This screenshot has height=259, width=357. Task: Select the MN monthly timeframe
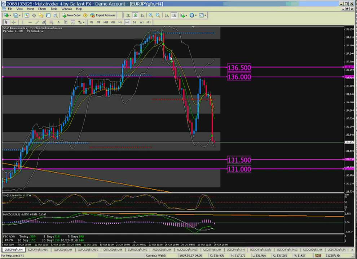pyautogui.click(x=149, y=22)
